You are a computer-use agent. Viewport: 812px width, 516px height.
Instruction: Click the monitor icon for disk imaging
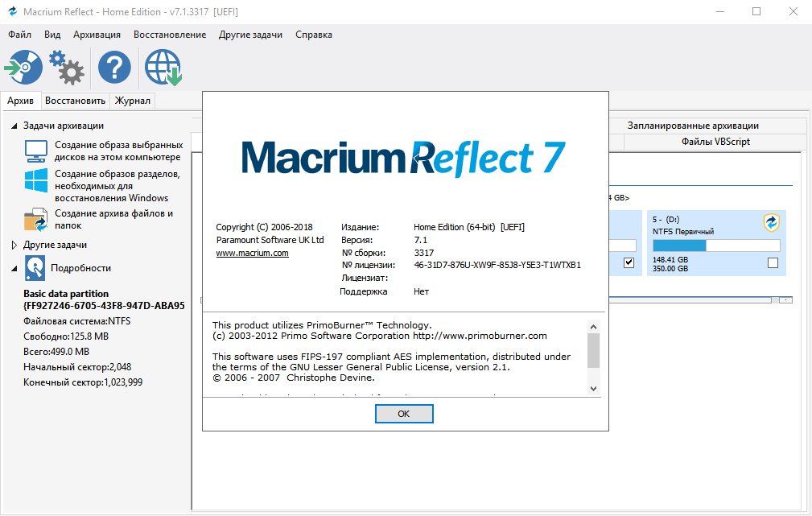(x=35, y=151)
